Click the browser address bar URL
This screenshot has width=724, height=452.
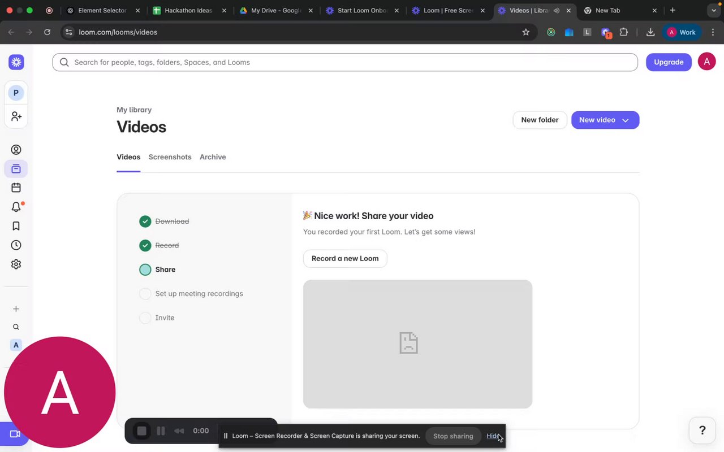click(x=118, y=32)
